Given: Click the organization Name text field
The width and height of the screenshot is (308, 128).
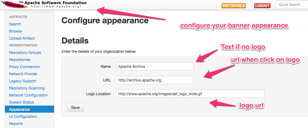Looking at the screenshot, I should click(155, 66).
